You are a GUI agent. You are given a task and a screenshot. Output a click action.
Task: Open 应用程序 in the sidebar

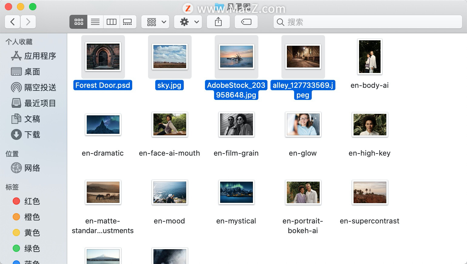click(x=33, y=56)
